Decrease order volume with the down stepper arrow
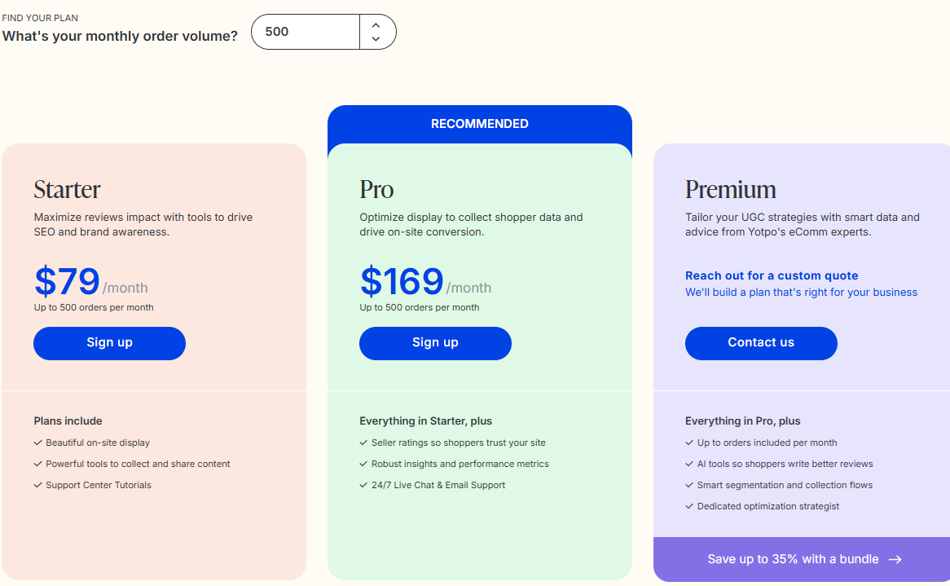The width and height of the screenshot is (950, 586). (x=376, y=38)
